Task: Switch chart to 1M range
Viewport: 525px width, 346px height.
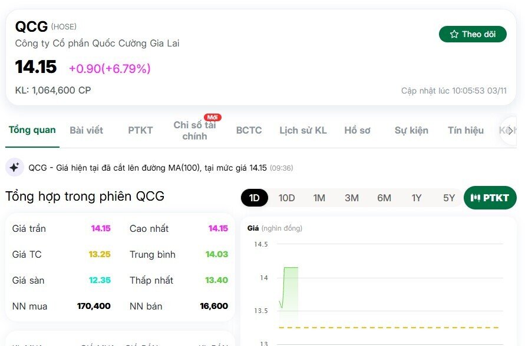Action: pos(319,198)
